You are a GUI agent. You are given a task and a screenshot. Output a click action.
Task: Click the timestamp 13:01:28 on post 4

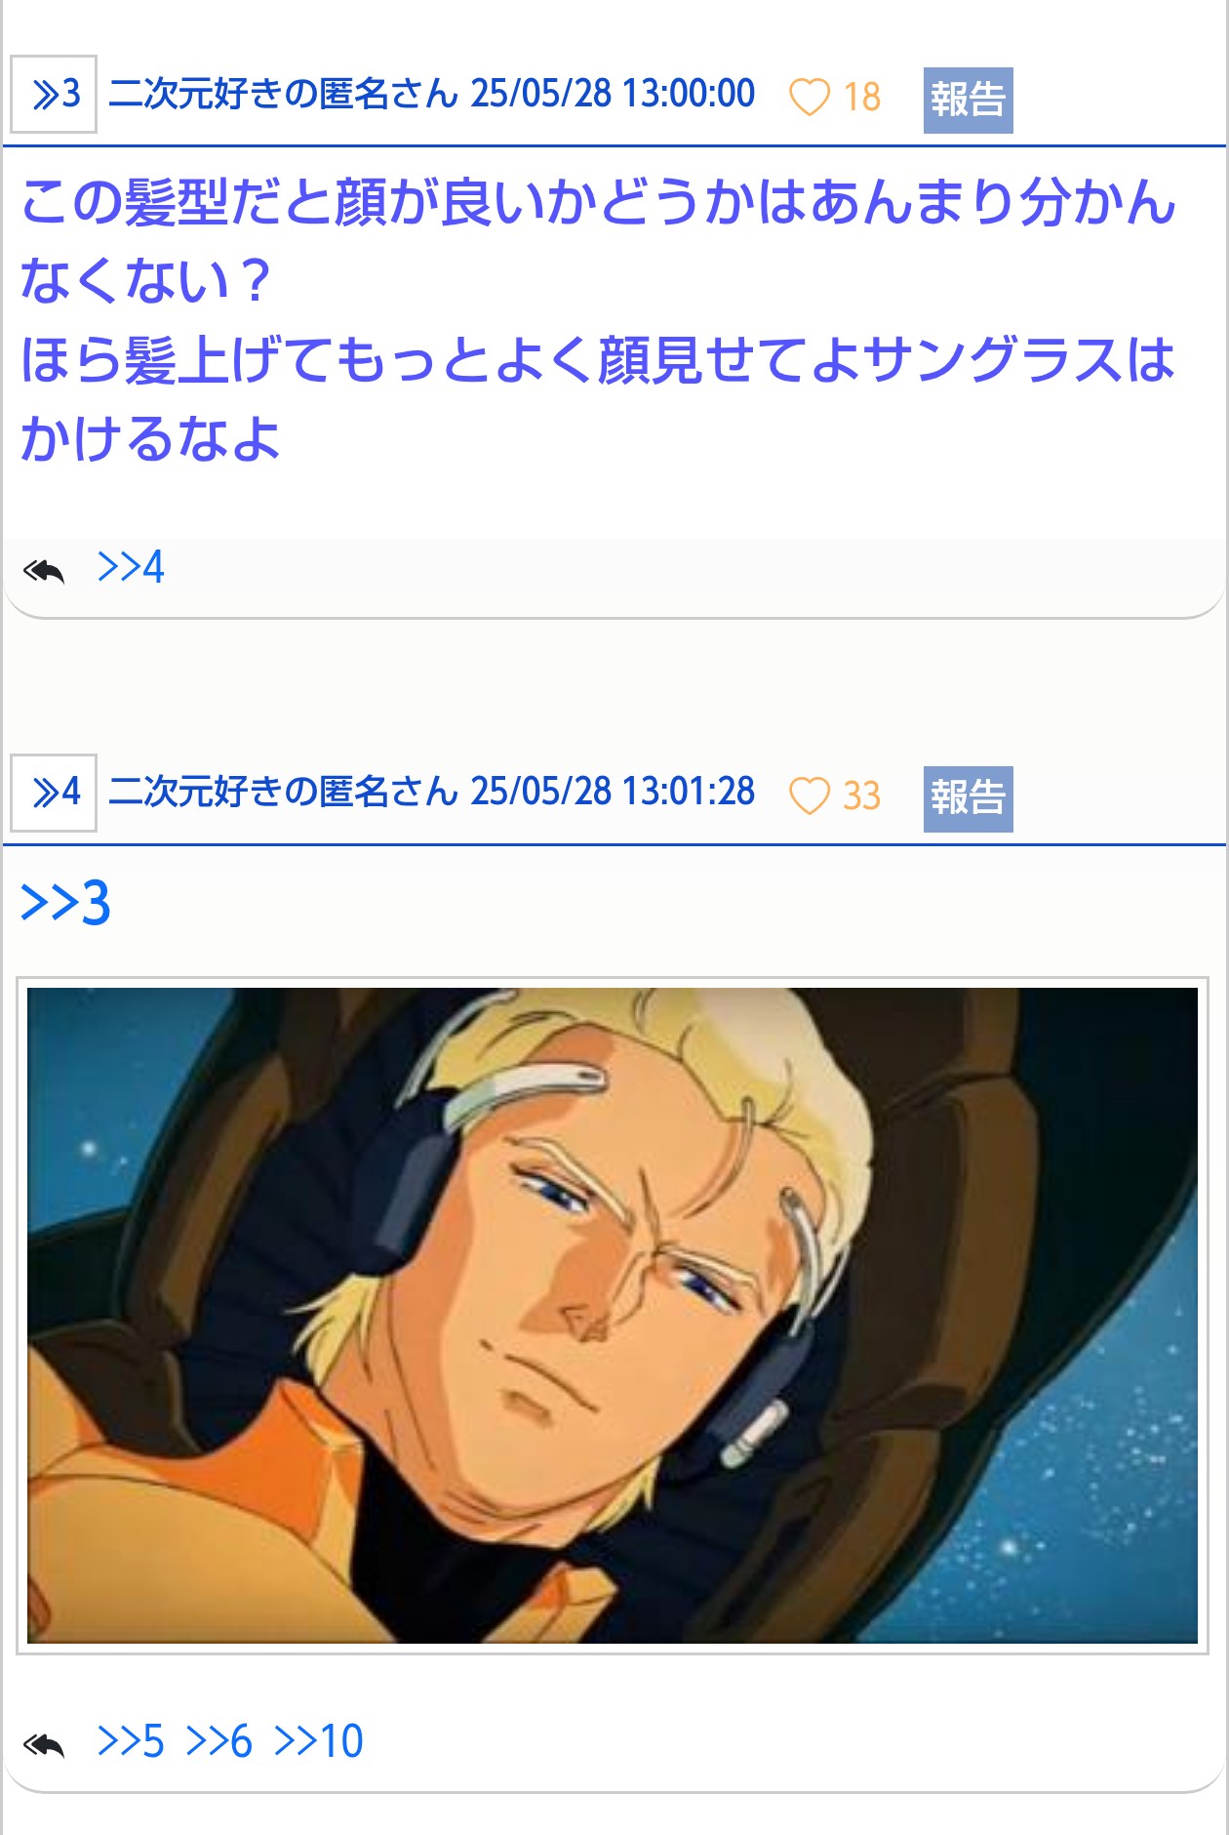(x=689, y=792)
